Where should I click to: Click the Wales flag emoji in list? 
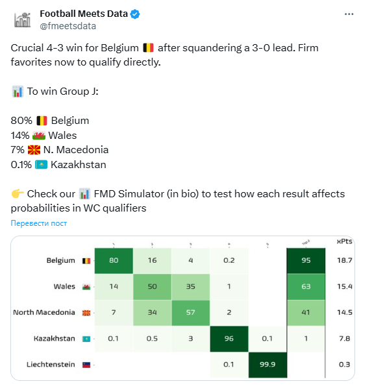(39, 136)
